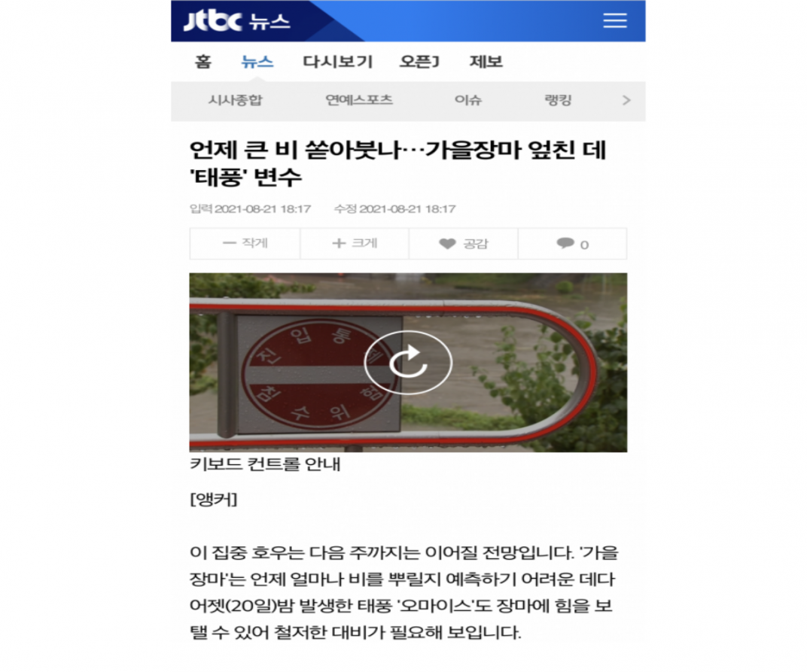Open the 랭킹 category
Viewport: 807px width, 672px height.
558,100
